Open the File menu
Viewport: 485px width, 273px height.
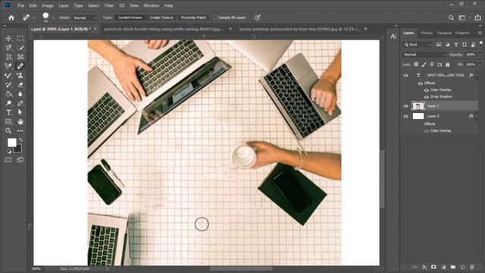[x=20, y=5]
